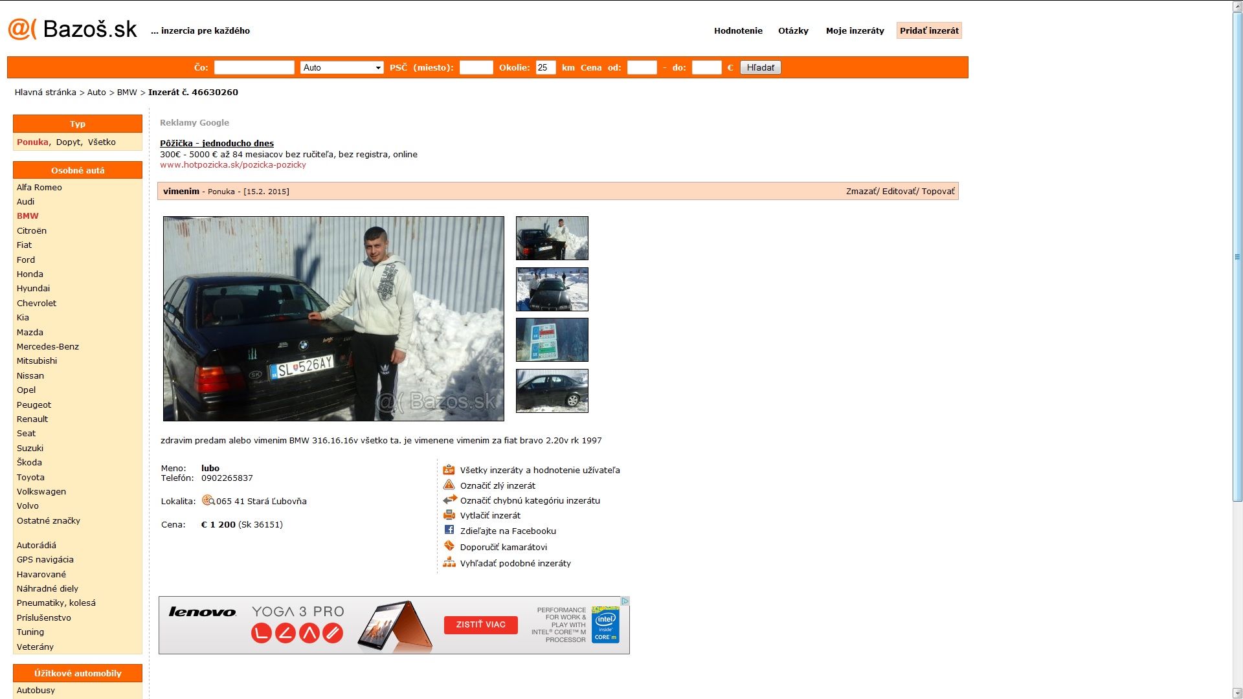Click the Bazoš.sk logo
This screenshot has height=699, width=1243.
point(73,29)
